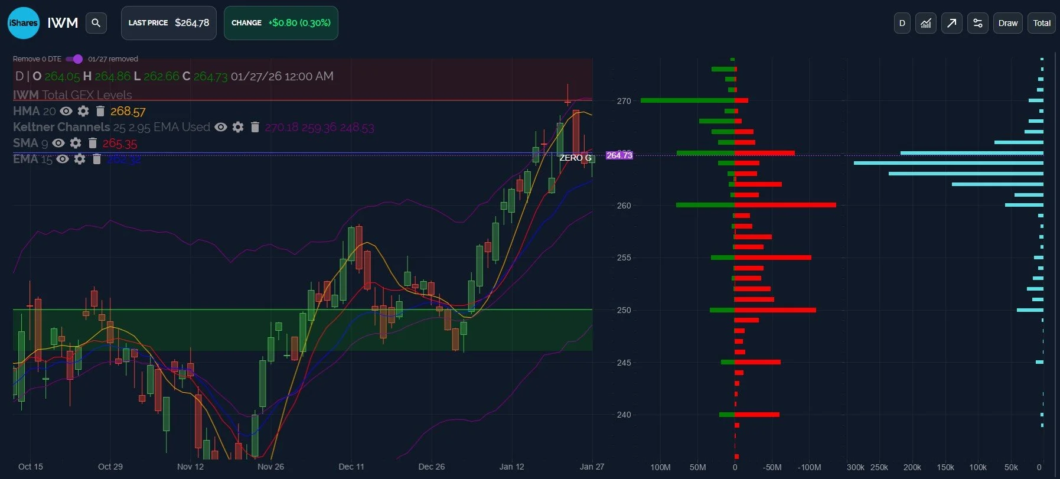The height and width of the screenshot is (479, 1060).
Task: Click the SMA 9 label
Action: pyautogui.click(x=31, y=143)
